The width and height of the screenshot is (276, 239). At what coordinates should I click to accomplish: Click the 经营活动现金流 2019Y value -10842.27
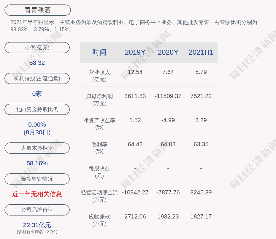(x=135, y=192)
